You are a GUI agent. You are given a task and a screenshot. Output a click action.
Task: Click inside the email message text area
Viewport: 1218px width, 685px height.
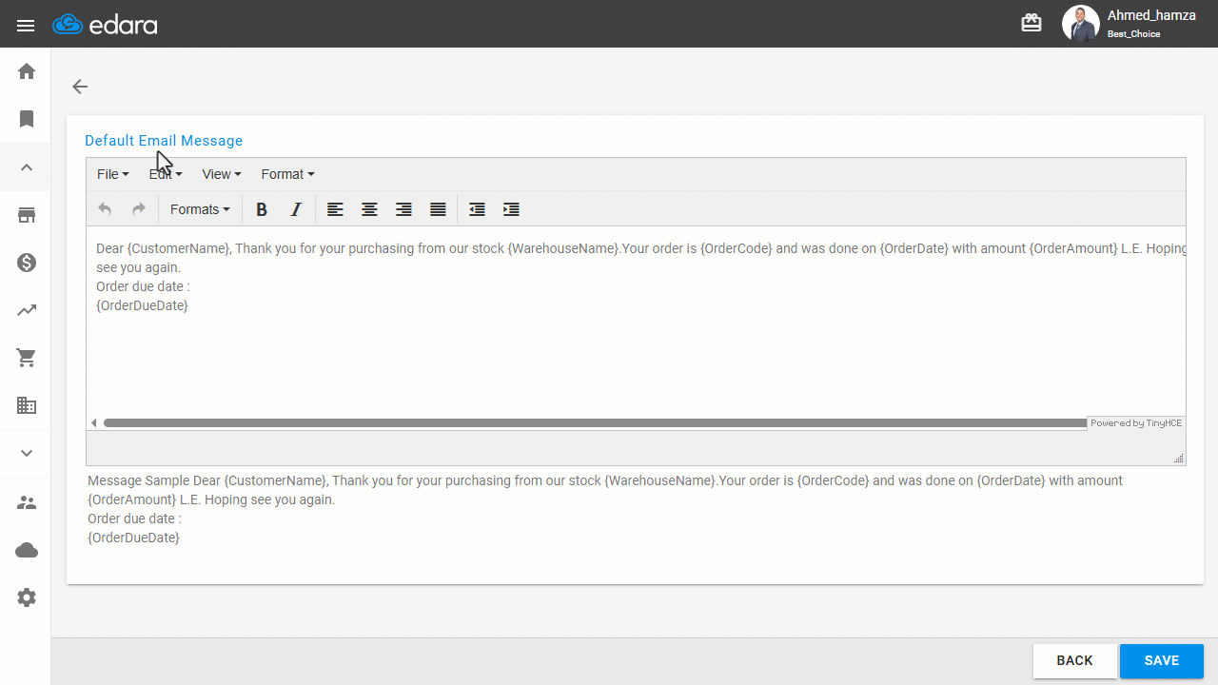[x=636, y=321]
